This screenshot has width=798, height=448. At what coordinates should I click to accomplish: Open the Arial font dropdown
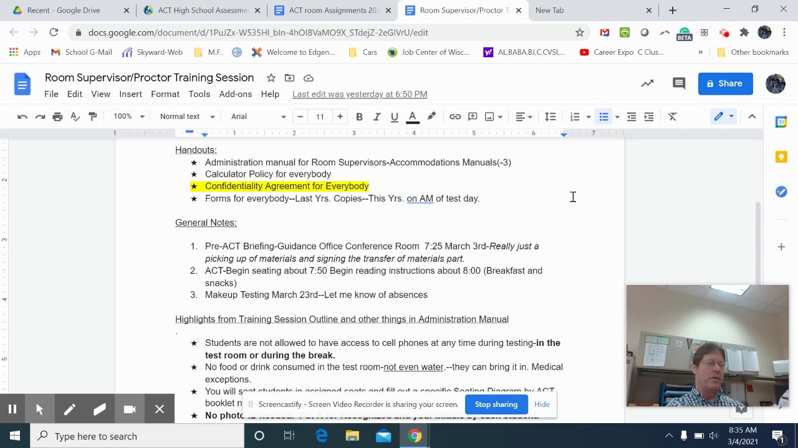pyautogui.click(x=258, y=116)
